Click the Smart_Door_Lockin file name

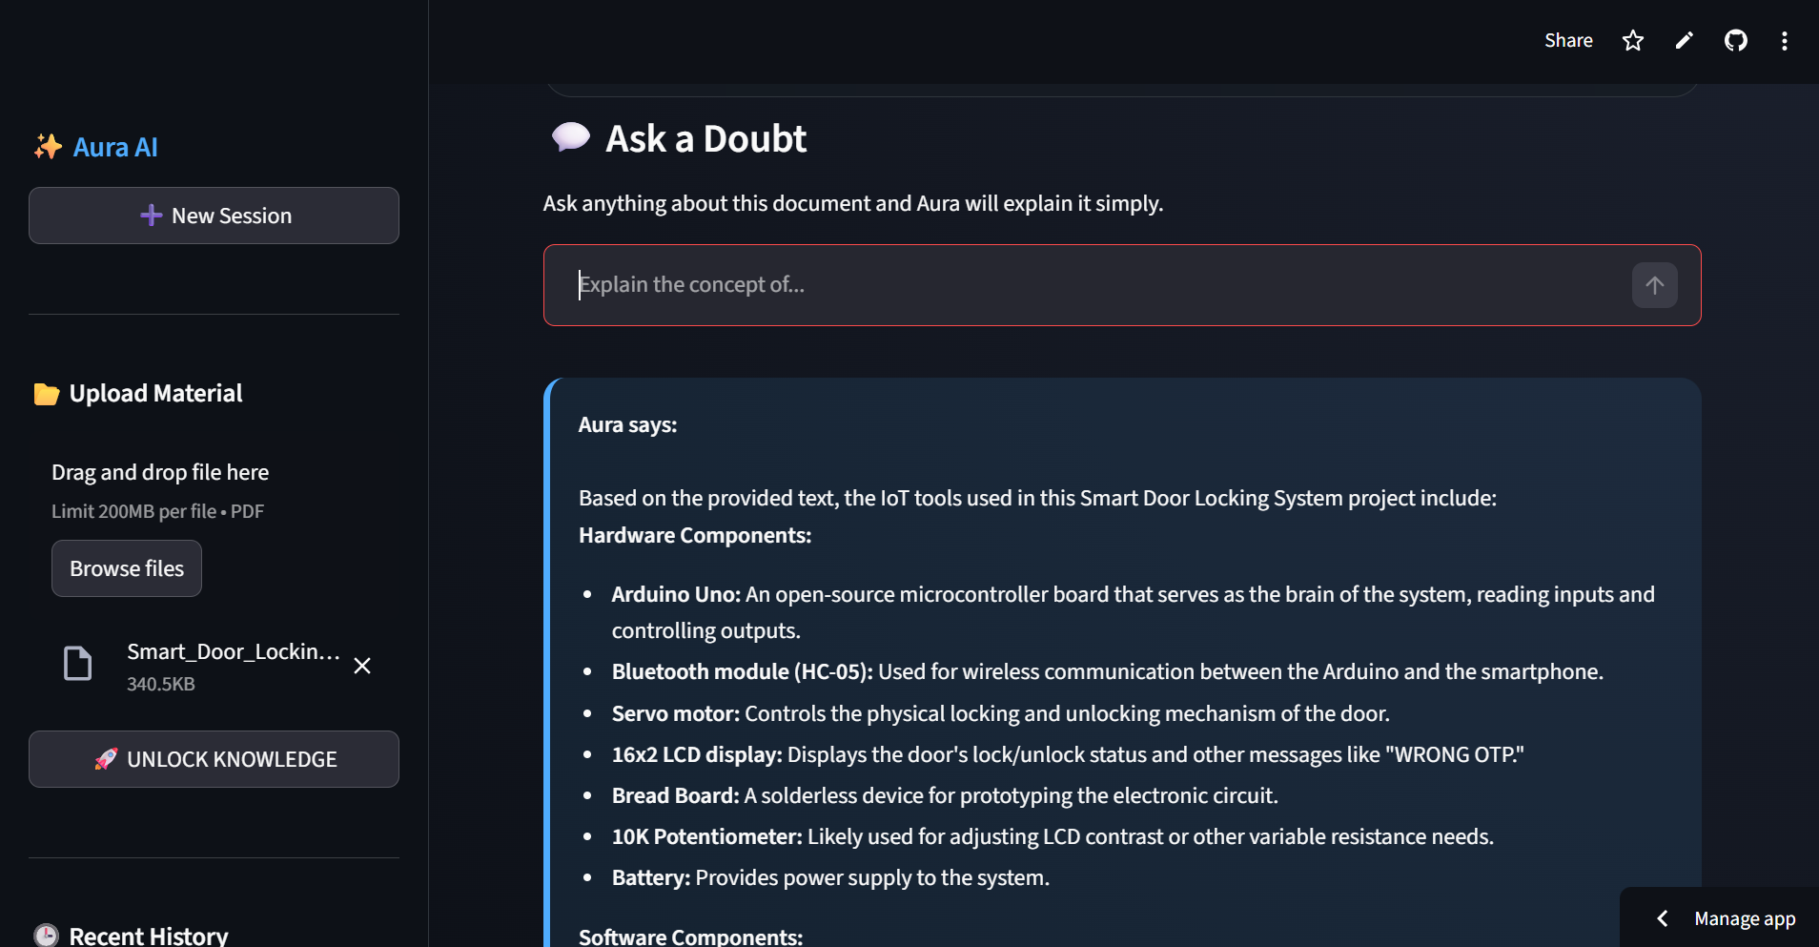point(234,651)
